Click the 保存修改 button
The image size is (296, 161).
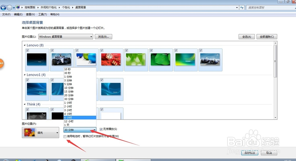point(250,153)
